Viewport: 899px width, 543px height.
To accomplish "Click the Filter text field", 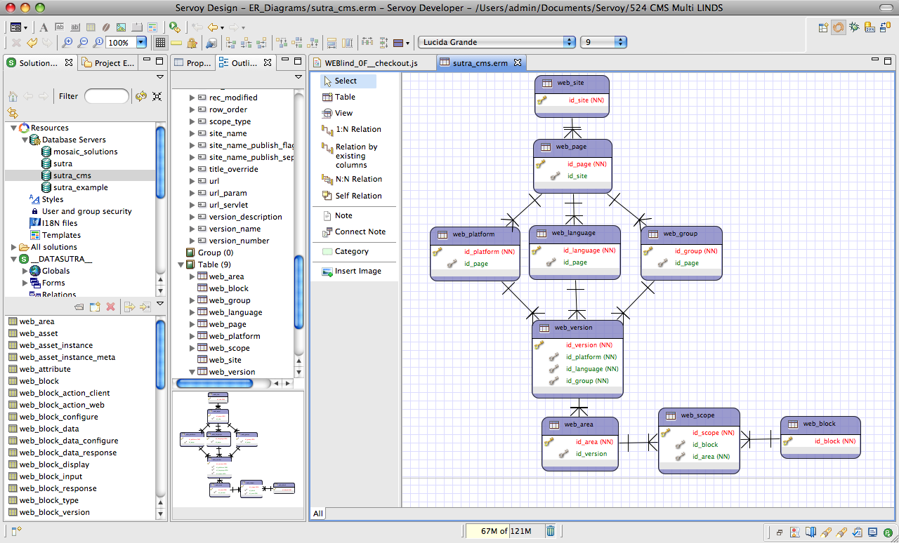I will (x=106, y=96).
